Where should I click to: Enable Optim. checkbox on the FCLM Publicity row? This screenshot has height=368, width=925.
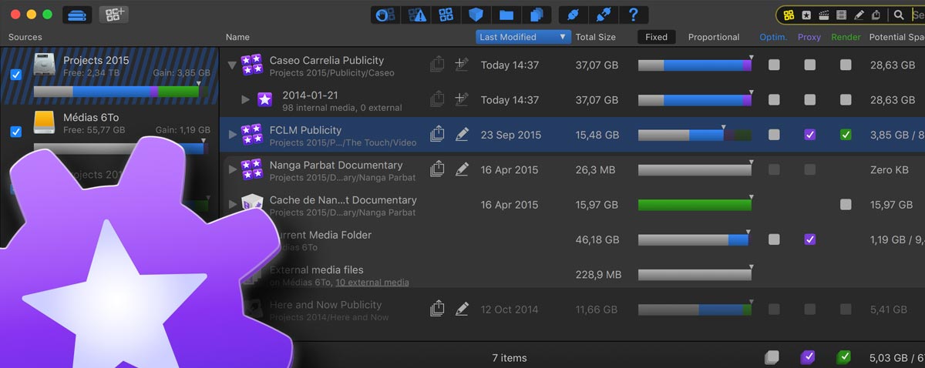point(774,135)
